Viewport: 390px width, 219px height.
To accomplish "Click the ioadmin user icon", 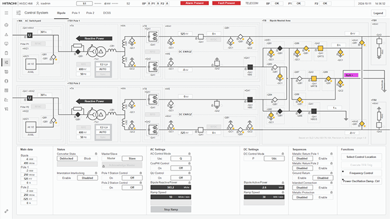I will click(38, 4).
